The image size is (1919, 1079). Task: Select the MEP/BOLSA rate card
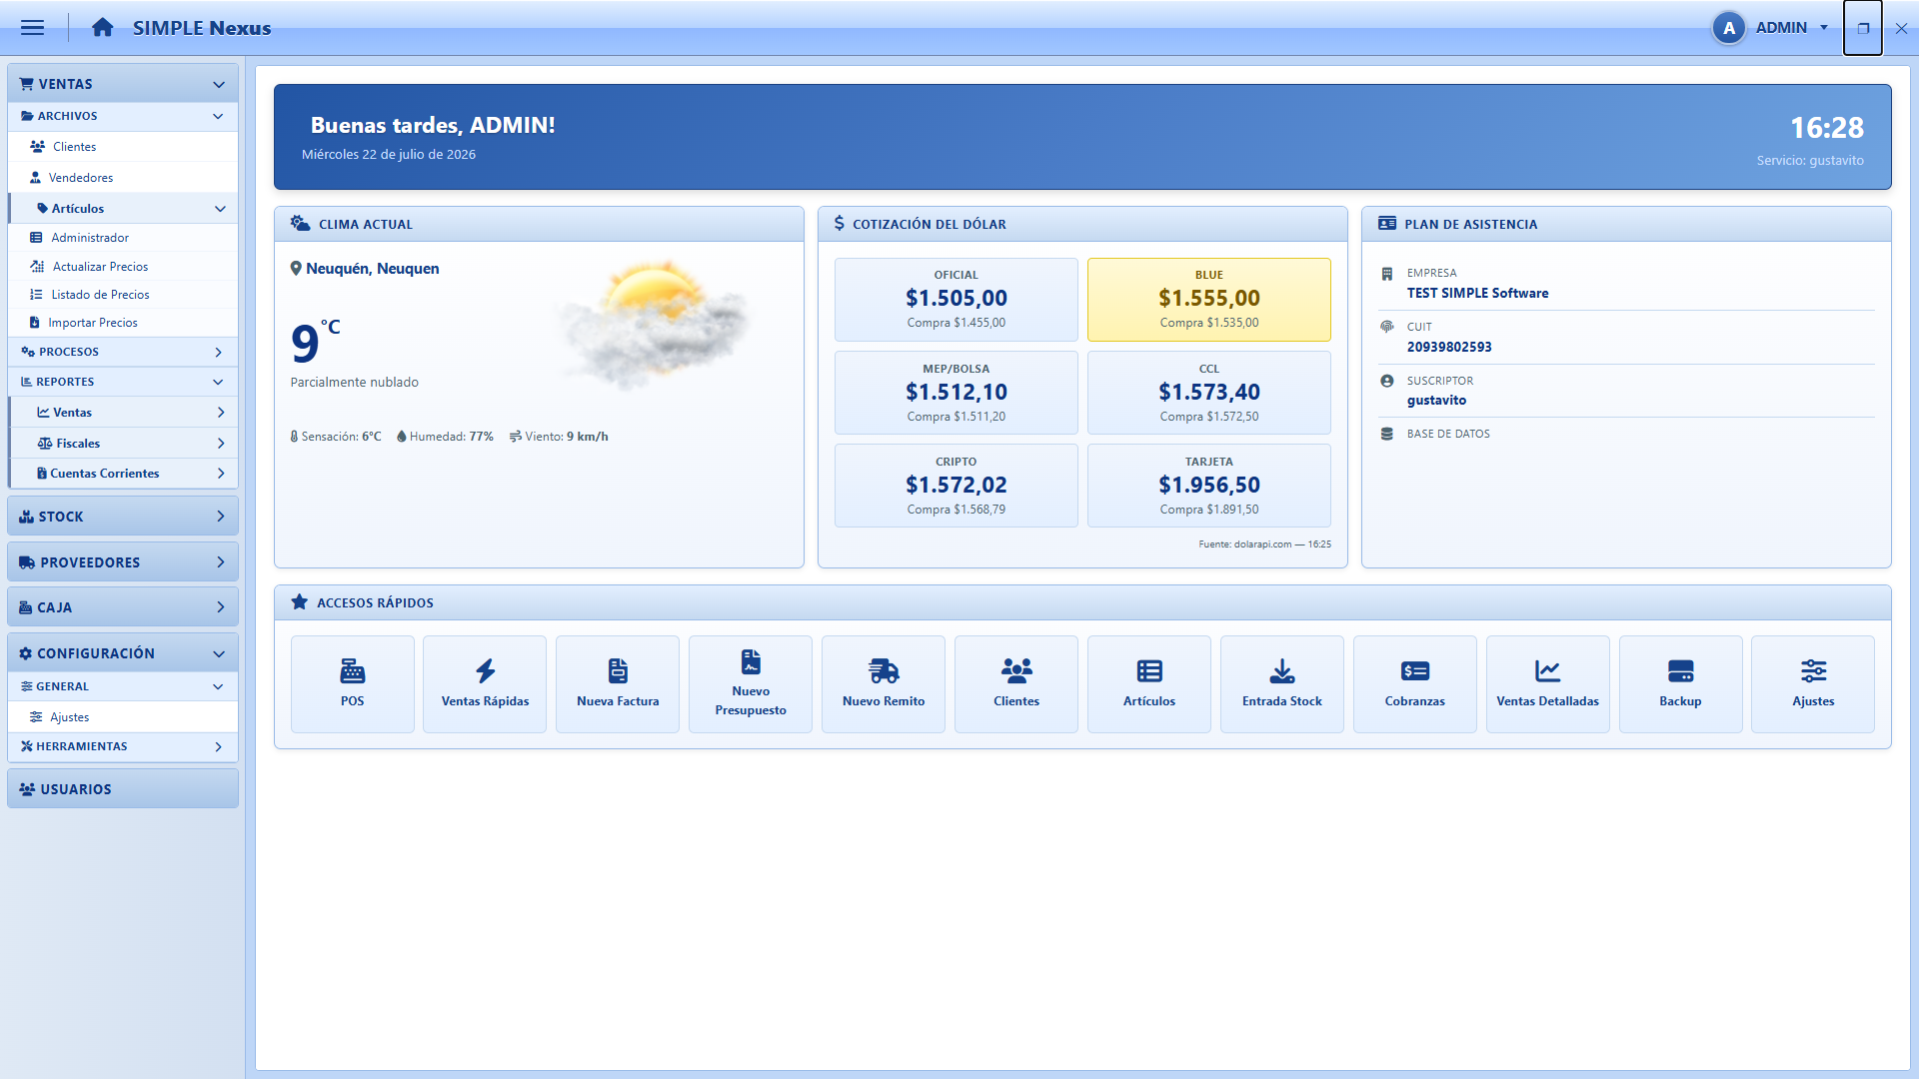point(957,393)
